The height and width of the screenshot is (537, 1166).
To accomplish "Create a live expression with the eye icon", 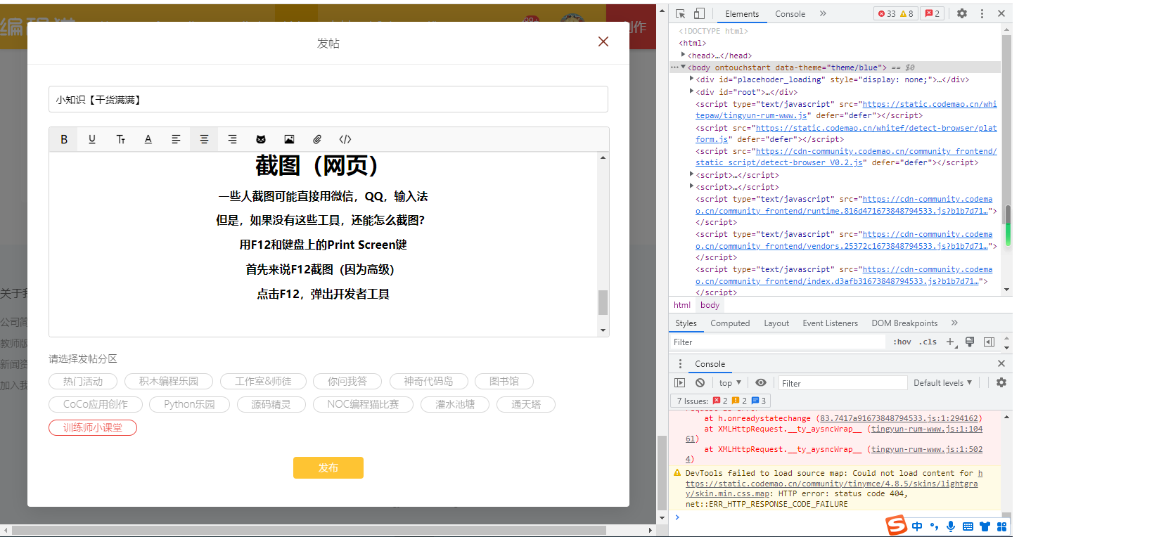I will coord(761,383).
